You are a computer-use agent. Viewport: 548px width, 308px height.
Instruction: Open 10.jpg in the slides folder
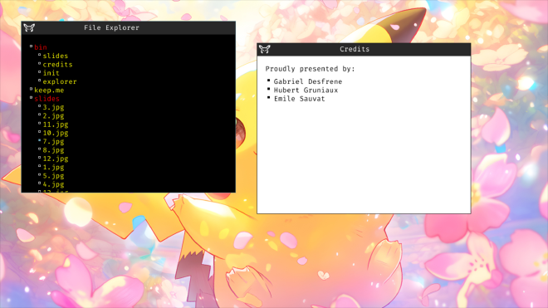pyautogui.click(x=56, y=133)
